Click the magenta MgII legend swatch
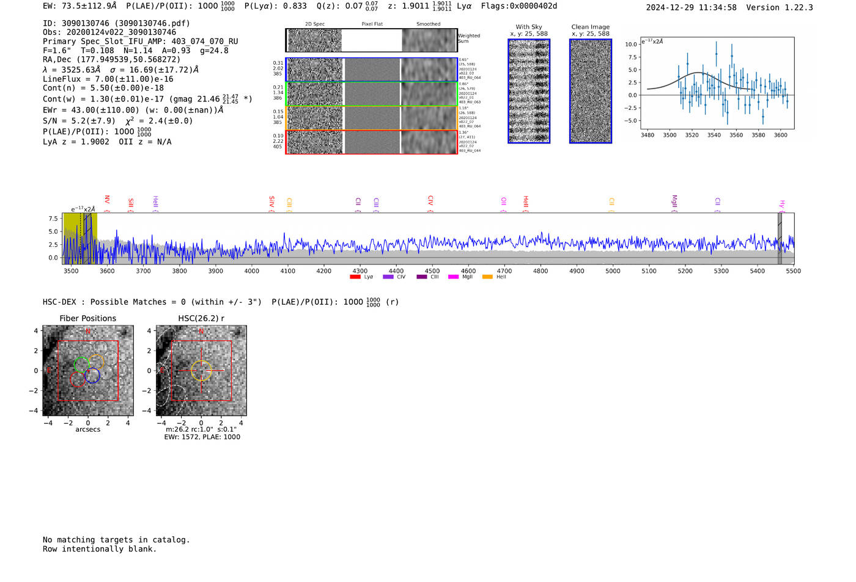The width and height of the screenshot is (856, 582). click(453, 277)
